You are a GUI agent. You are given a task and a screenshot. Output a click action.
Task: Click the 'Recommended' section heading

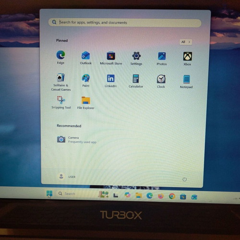pyautogui.click(x=69, y=126)
